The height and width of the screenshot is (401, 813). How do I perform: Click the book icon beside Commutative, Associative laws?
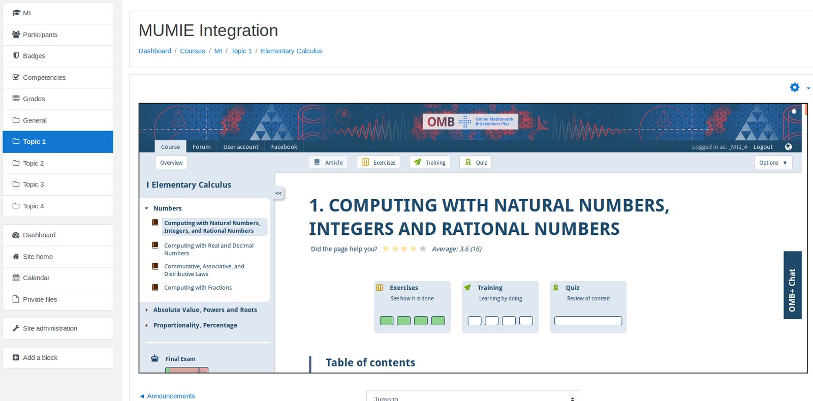(x=155, y=266)
